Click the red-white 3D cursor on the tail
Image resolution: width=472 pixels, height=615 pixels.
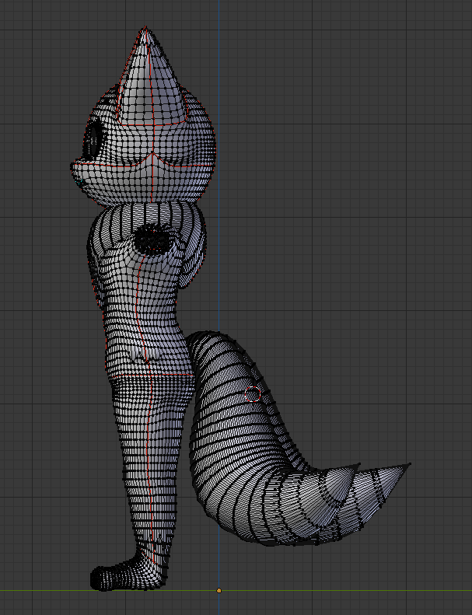tap(253, 394)
